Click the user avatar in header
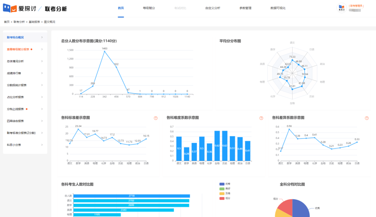Screen dimensions: 376x217 (342, 8)
